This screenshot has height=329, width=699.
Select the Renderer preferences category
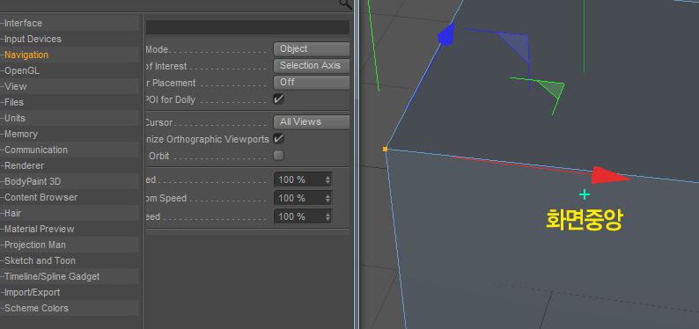[24, 165]
